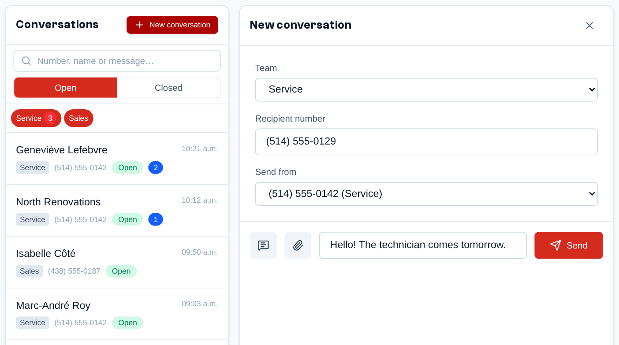Start a New conversation
The width and height of the screenshot is (619, 345).
pyautogui.click(x=172, y=25)
